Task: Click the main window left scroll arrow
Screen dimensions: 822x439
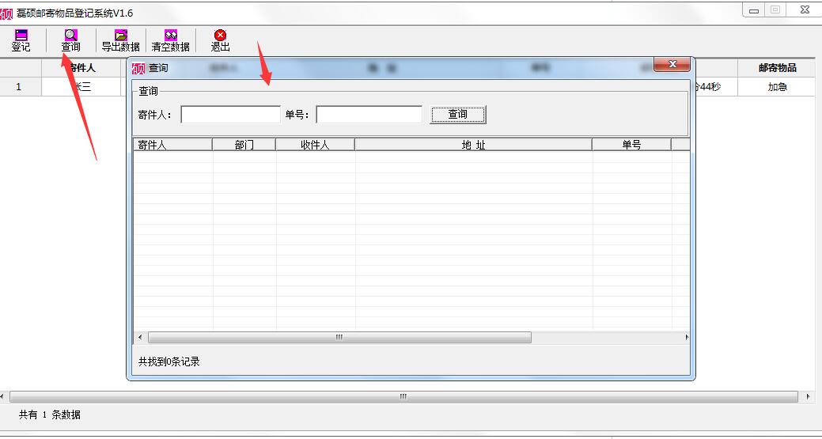Action: point(2,397)
